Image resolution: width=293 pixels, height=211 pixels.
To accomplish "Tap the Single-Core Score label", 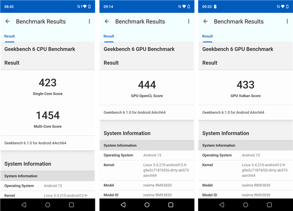I will 47,94.
